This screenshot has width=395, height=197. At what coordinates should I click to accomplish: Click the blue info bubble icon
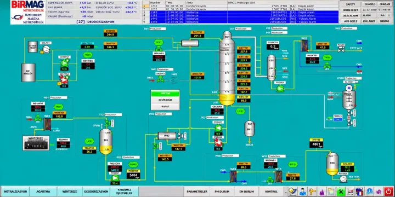click(x=369, y=191)
